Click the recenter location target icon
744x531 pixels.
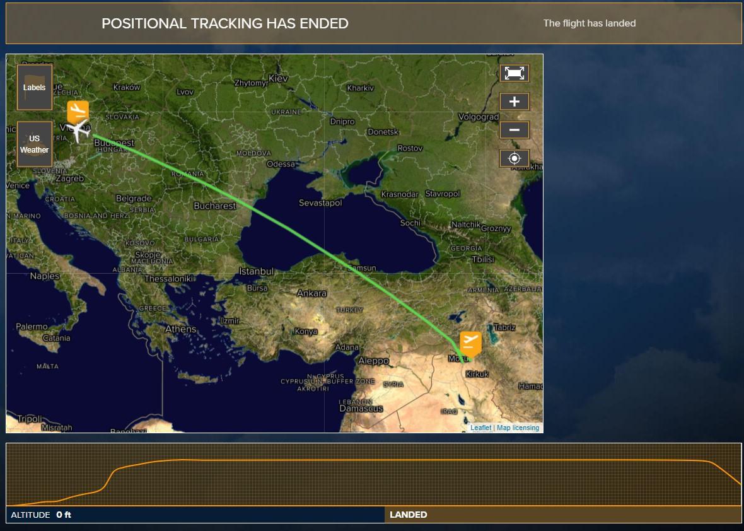click(514, 158)
